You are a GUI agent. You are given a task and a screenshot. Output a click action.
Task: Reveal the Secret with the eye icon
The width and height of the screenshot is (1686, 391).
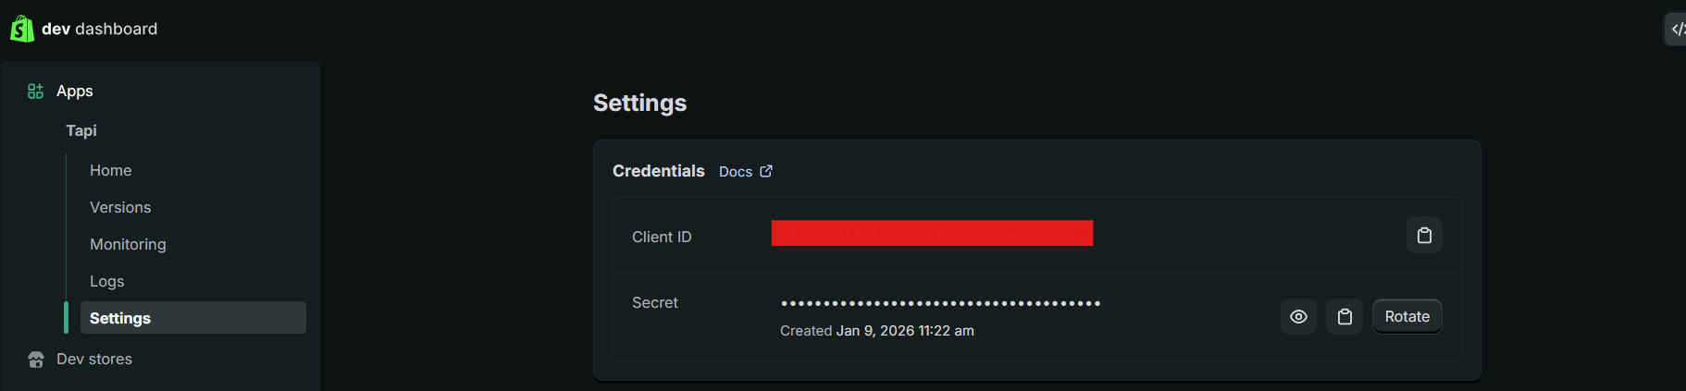[1298, 317]
